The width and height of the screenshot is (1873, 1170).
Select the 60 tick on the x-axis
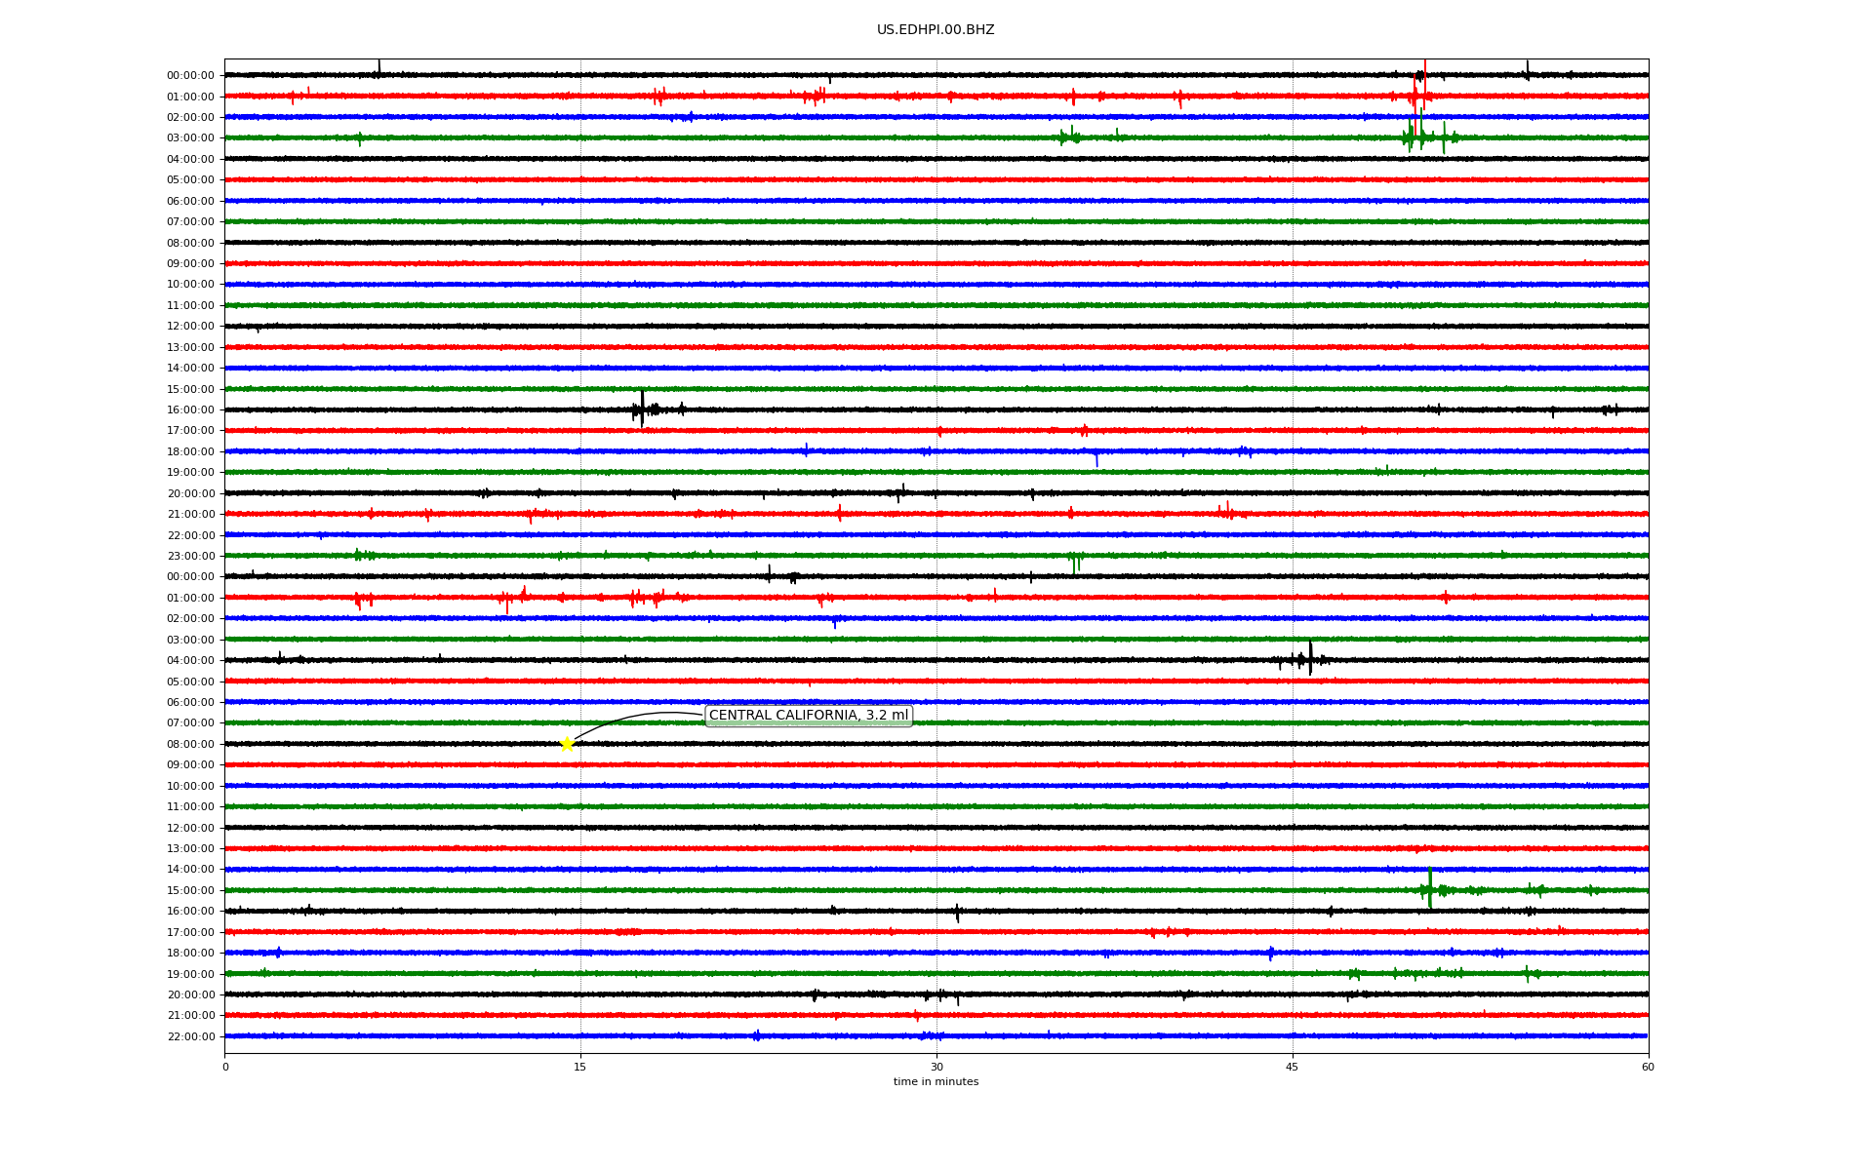1648,1067
